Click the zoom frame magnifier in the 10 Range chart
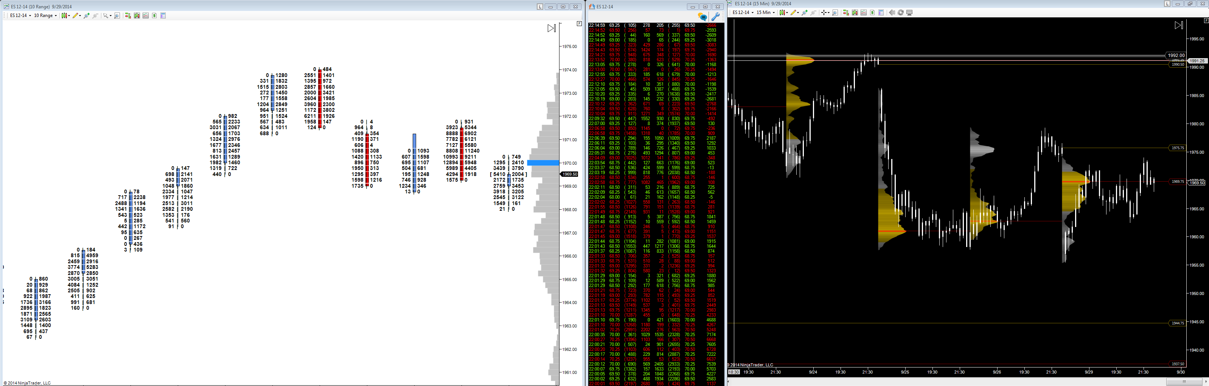 point(117,15)
